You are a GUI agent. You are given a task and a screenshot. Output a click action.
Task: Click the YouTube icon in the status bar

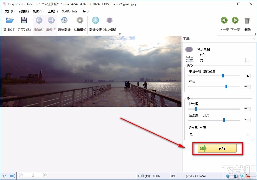coord(248,176)
